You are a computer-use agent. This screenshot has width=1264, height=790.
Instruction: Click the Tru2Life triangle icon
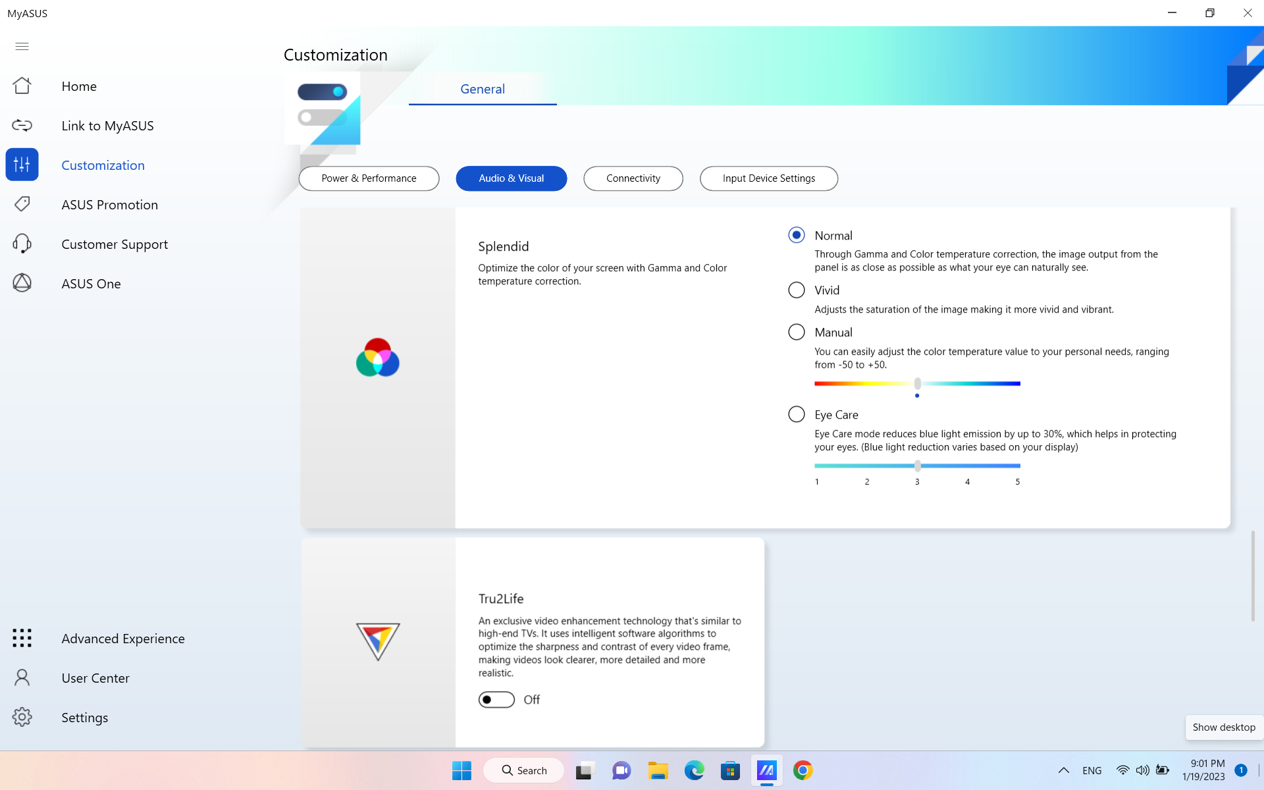tap(378, 641)
